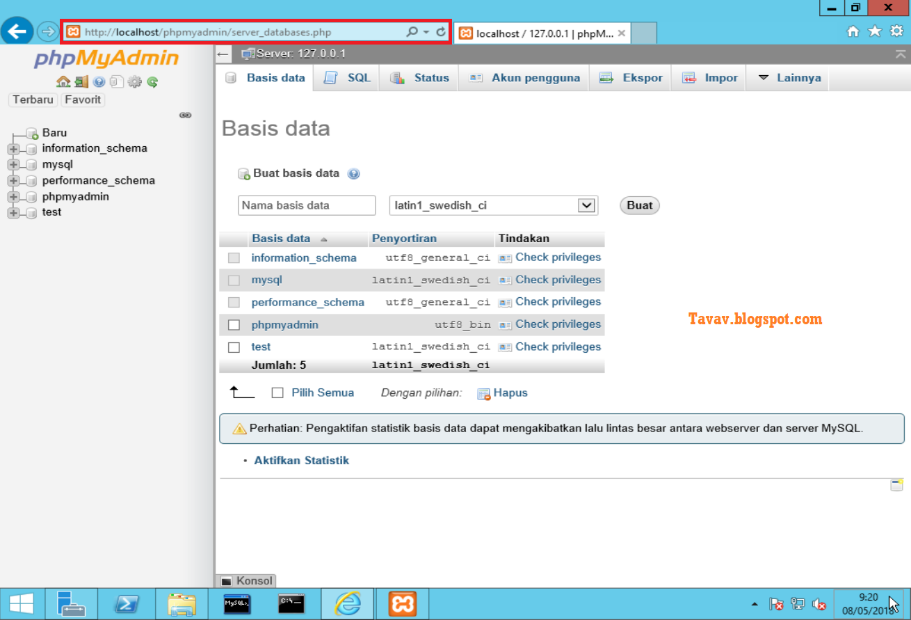The image size is (911, 620).
Task: Show hidden tray icons arrow
Action: [755, 604]
